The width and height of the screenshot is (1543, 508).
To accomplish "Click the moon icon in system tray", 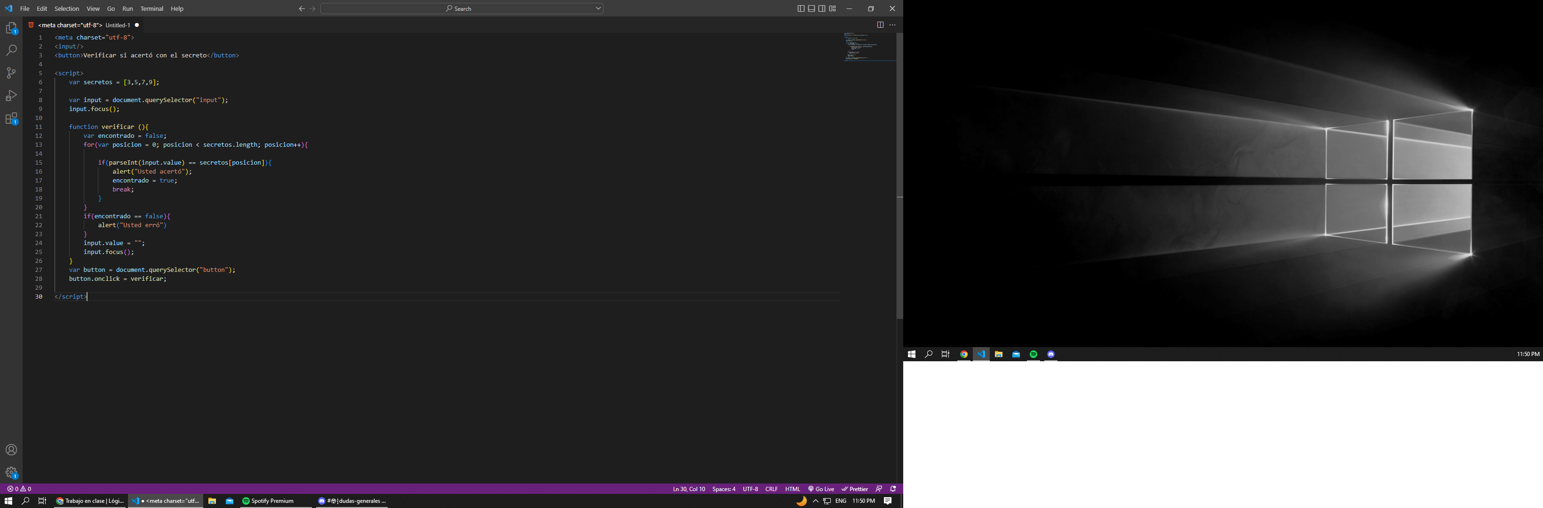I will pos(802,501).
